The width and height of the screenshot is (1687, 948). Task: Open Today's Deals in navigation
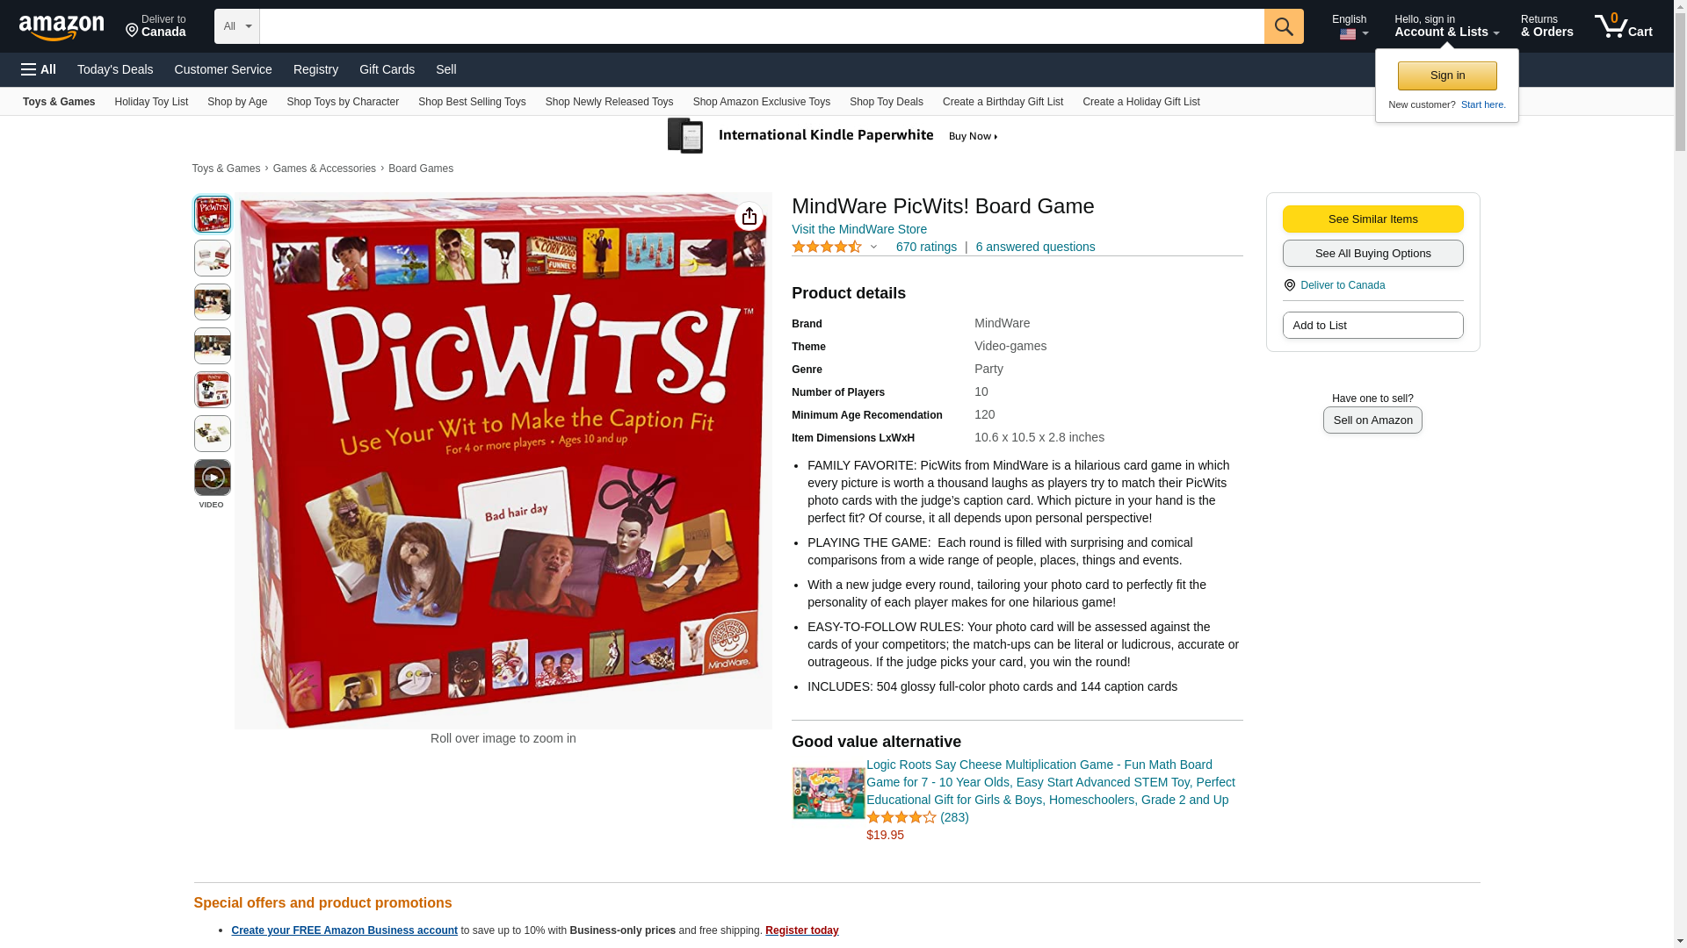tap(115, 69)
